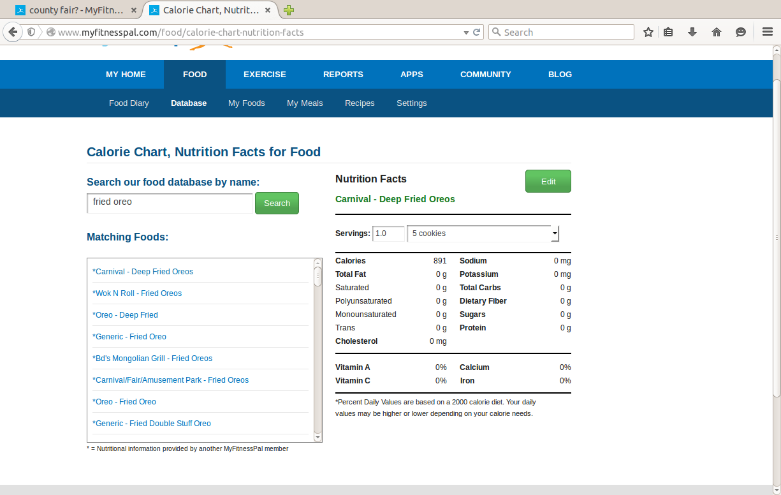The image size is (781, 495).
Task: Click the green Search button
Action: click(x=277, y=203)
